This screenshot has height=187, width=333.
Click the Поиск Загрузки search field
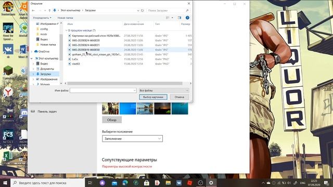coord(168,10)
